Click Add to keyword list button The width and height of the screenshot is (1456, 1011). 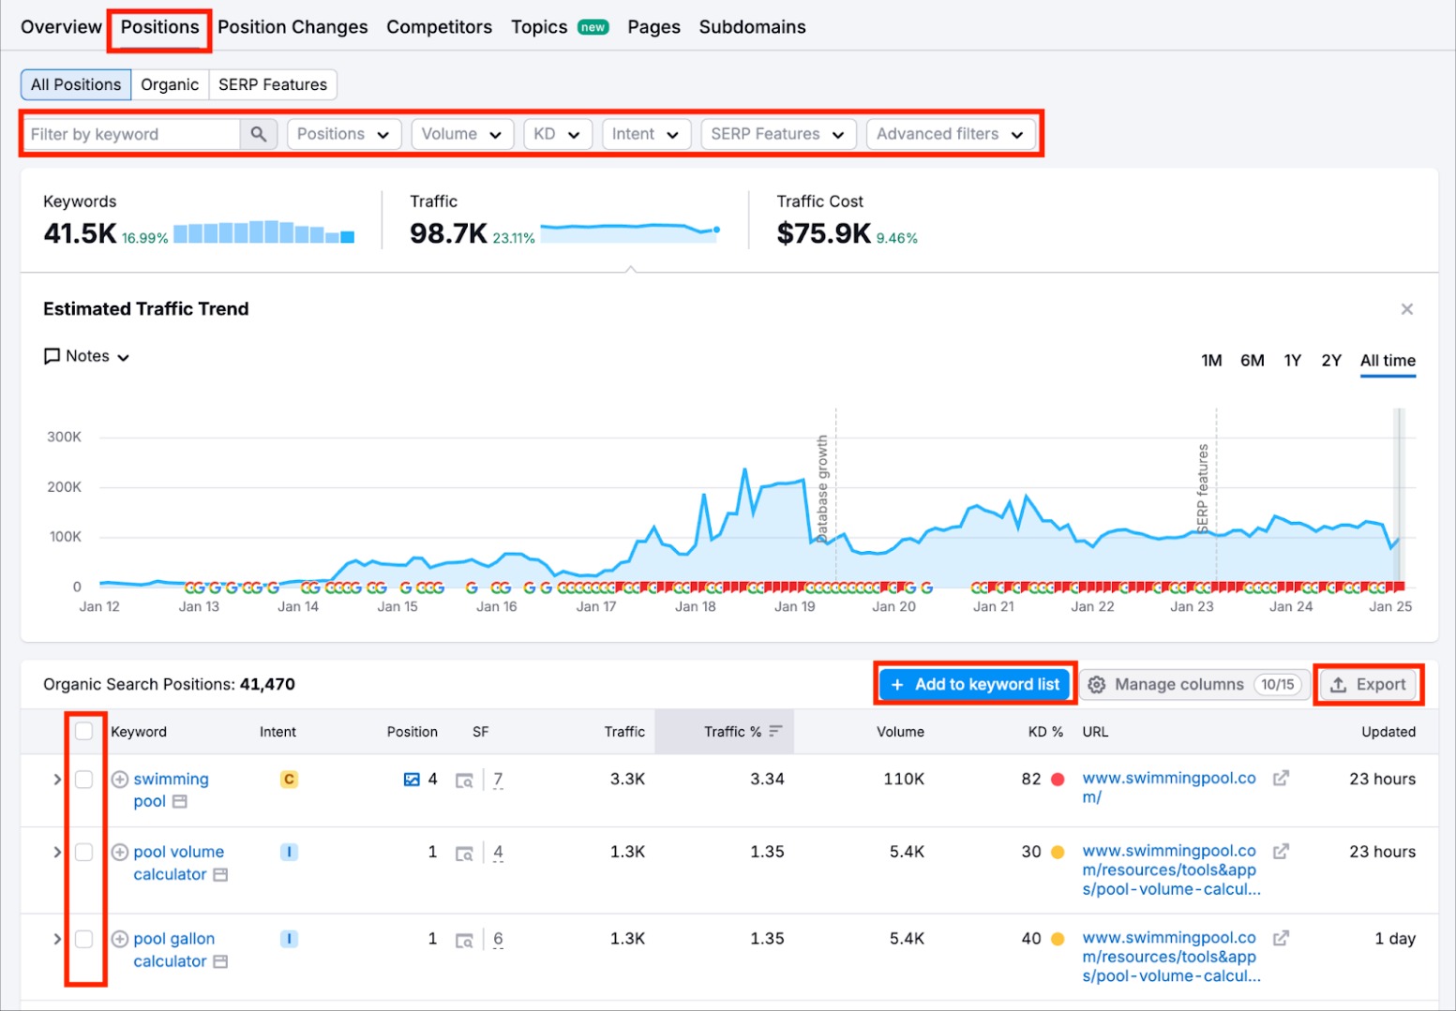pyautogui.click(x=975, y=685)
